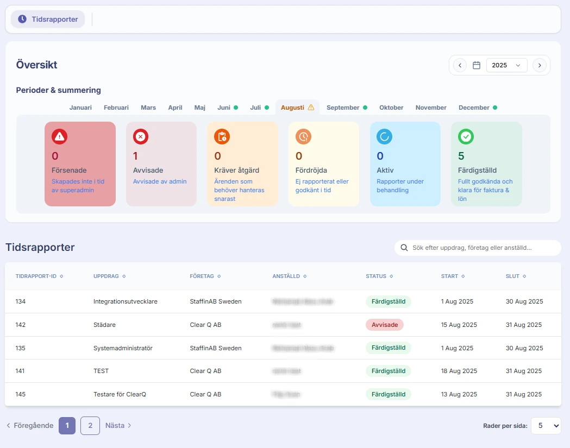Click the clock alert Fördröjda icon
This screenshot has width=570, height=448.
pyautogui.click(x=303, y=137)
